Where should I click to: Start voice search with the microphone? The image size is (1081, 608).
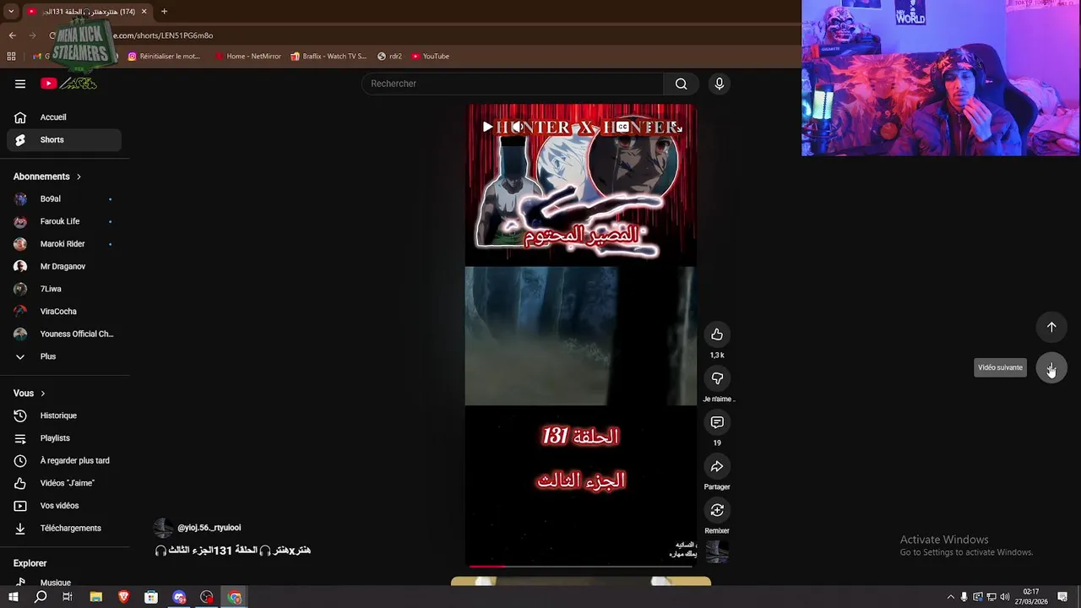(720, 84)
